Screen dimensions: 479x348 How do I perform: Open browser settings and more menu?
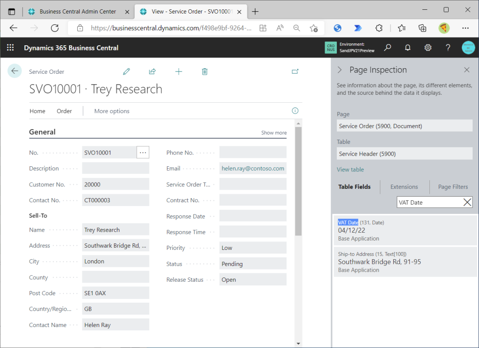(x=465, y=28)
